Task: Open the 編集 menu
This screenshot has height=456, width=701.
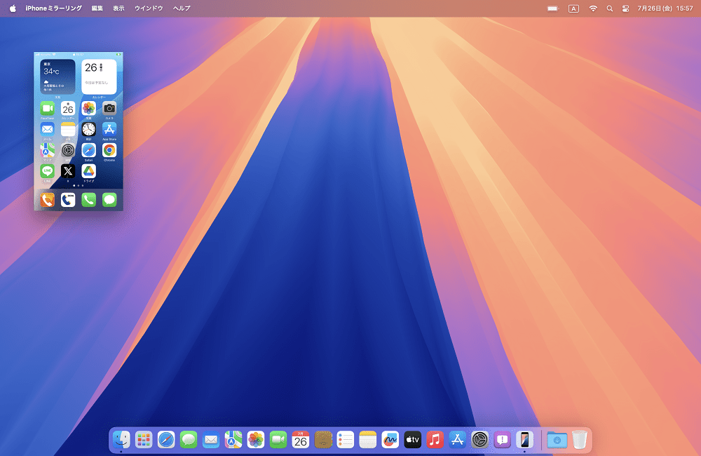Action: tap(97, 8)
